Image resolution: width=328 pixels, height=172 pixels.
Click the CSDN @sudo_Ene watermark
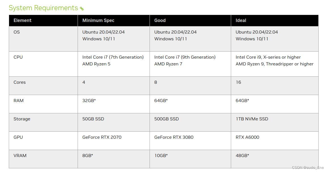coord(308,167)
